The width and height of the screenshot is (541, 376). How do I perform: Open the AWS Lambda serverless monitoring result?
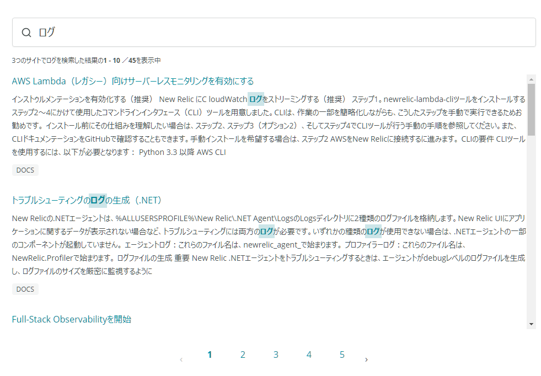pyautogui.click(x=132, y=81)
